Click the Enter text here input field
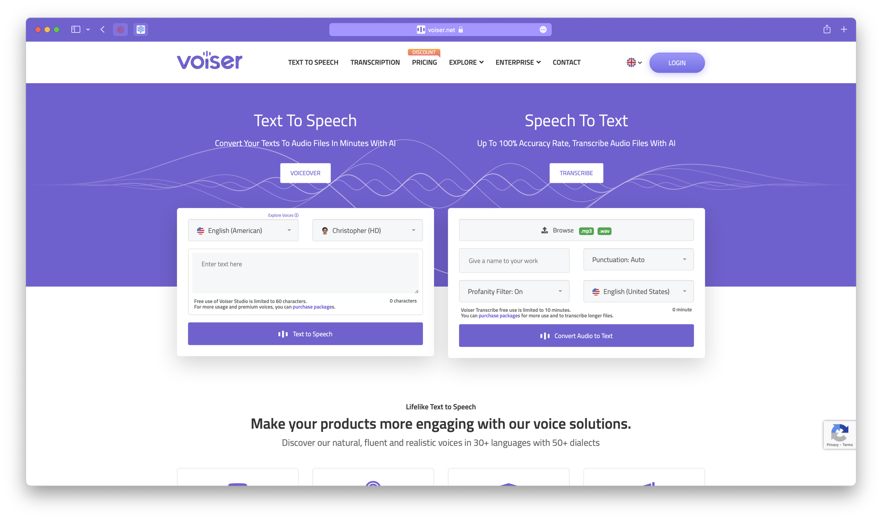The image size is (882, 520). (x=304, y=273)
